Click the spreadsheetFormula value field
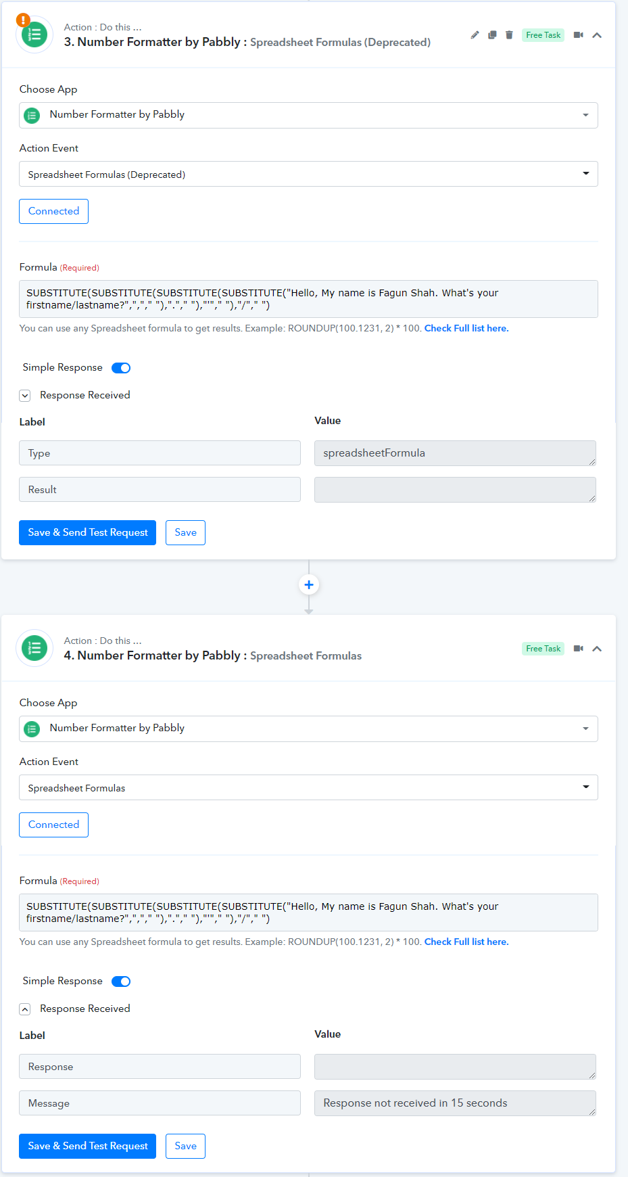 click(x=455, y=453)
